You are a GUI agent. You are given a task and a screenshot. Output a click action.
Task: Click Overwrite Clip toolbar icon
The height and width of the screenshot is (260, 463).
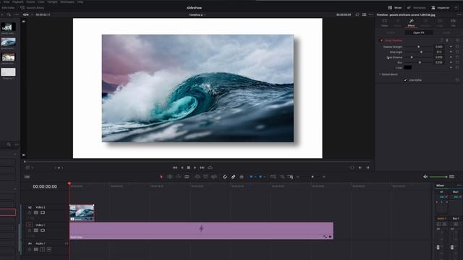pos(205,176)
